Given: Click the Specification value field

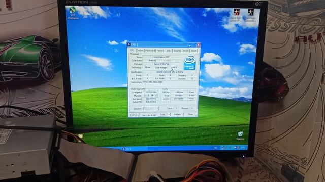Looking at the screenshot, I should click(x=170, y=72).
